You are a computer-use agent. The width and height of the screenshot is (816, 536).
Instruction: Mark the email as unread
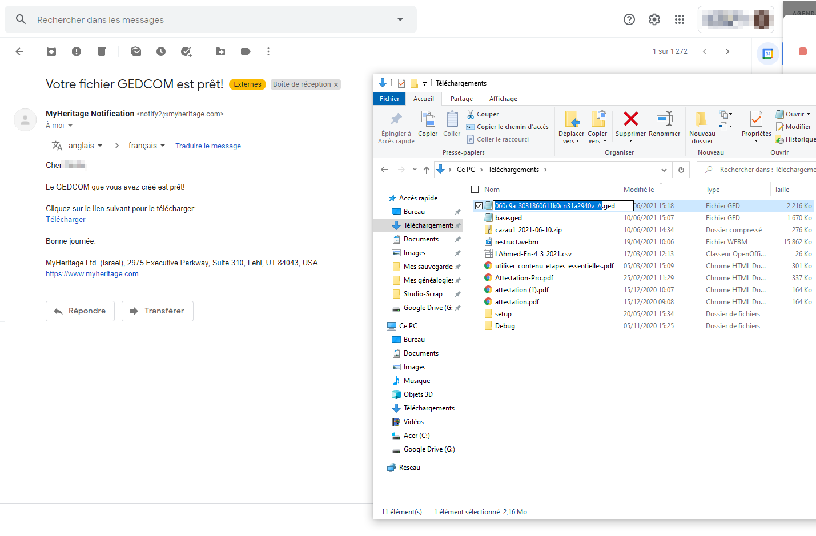click(136, 51)
